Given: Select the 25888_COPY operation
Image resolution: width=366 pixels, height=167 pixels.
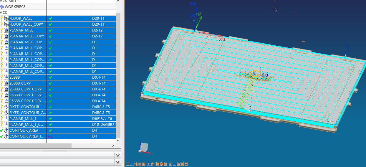Looking at the screenshot, I should point(20,83).
